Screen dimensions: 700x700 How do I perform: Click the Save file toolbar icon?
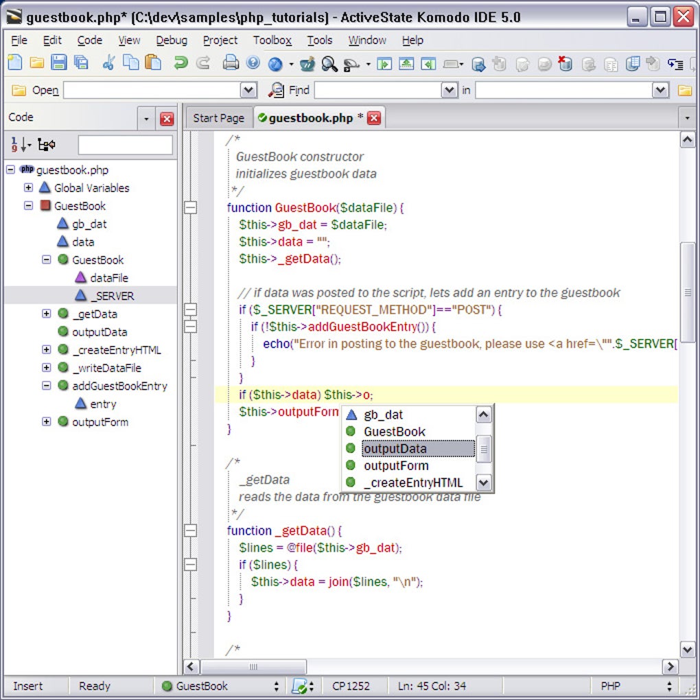click(59, 64)
